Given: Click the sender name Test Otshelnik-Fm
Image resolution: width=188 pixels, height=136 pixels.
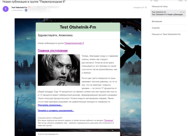Looking at the screenshot, I should coord(20,7).
